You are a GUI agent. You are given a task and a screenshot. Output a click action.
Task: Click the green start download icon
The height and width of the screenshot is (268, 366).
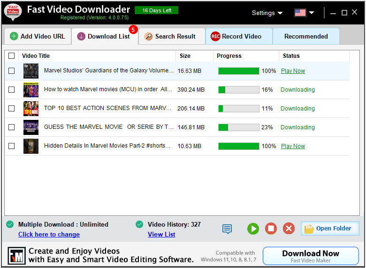[253, 229]
